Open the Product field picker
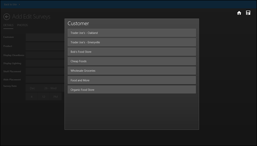Image resolution: width=257 pixels, height=146 pixels. [45, 46]
